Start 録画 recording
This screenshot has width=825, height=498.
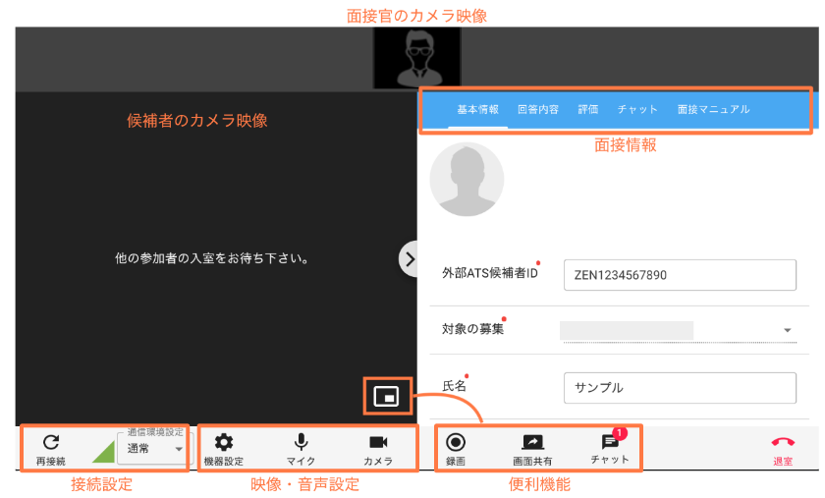pyautogui.click(x=456, y=444)
